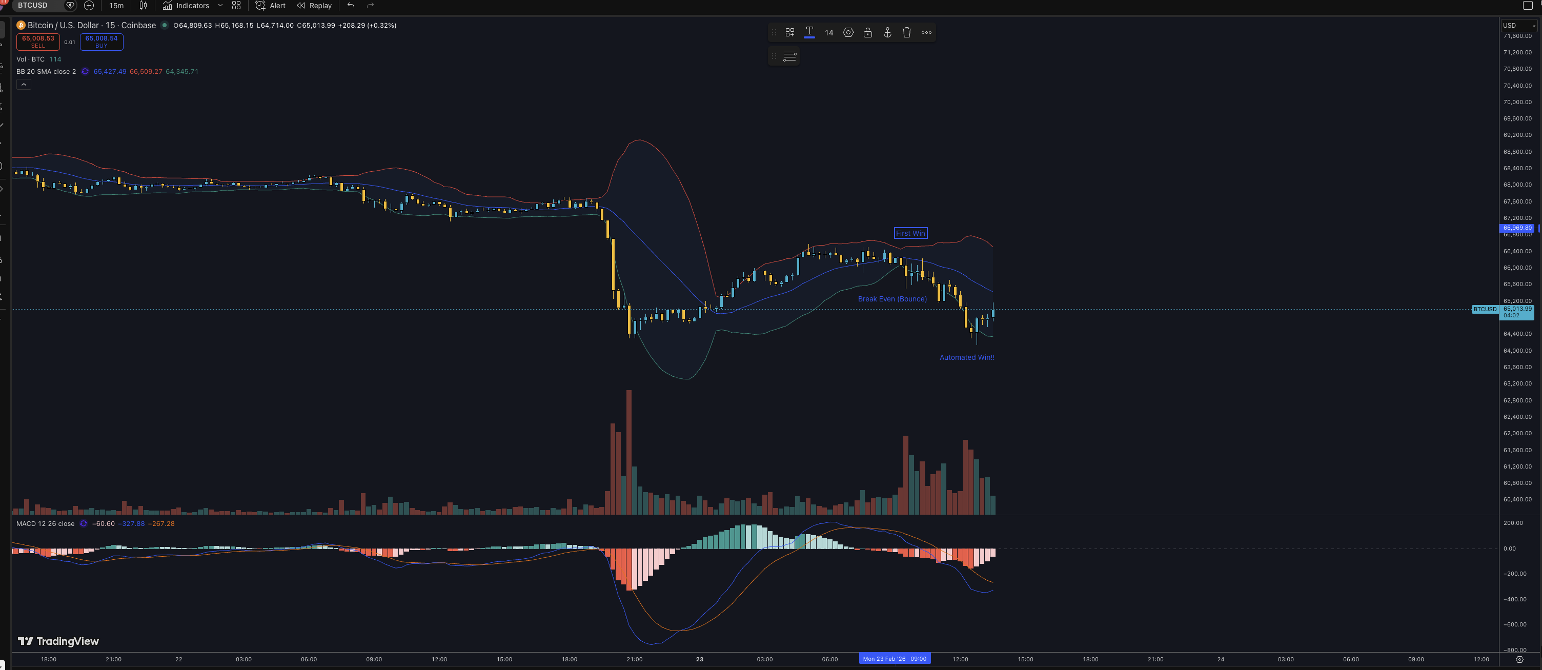Select the candlestick chart style icon

[x=143, y=6]
